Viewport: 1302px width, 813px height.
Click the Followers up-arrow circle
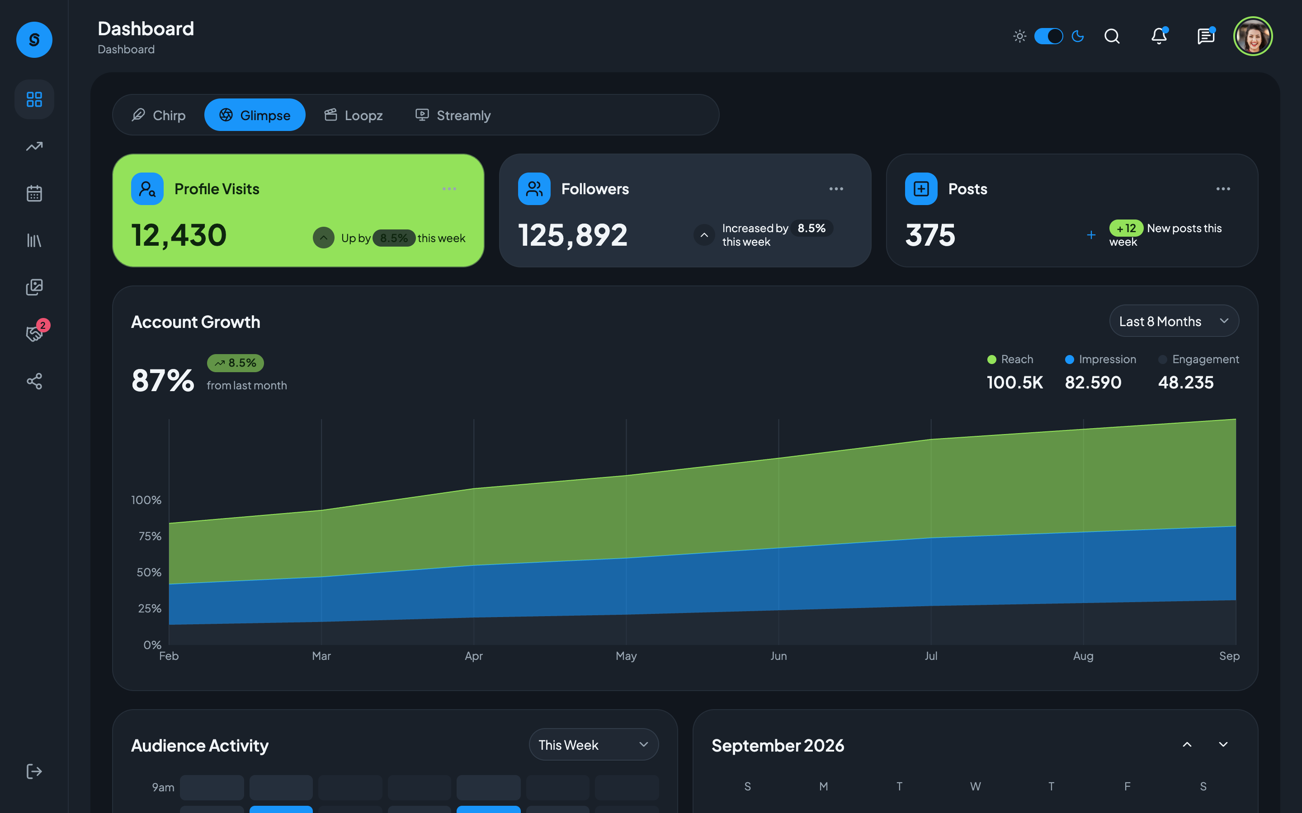pyautogui.click(x=704, y=235)
